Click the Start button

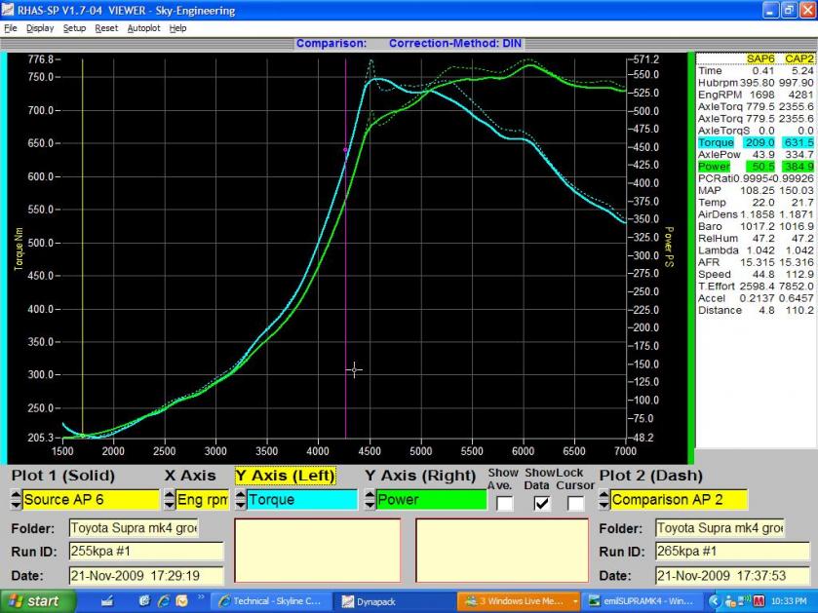35,601
